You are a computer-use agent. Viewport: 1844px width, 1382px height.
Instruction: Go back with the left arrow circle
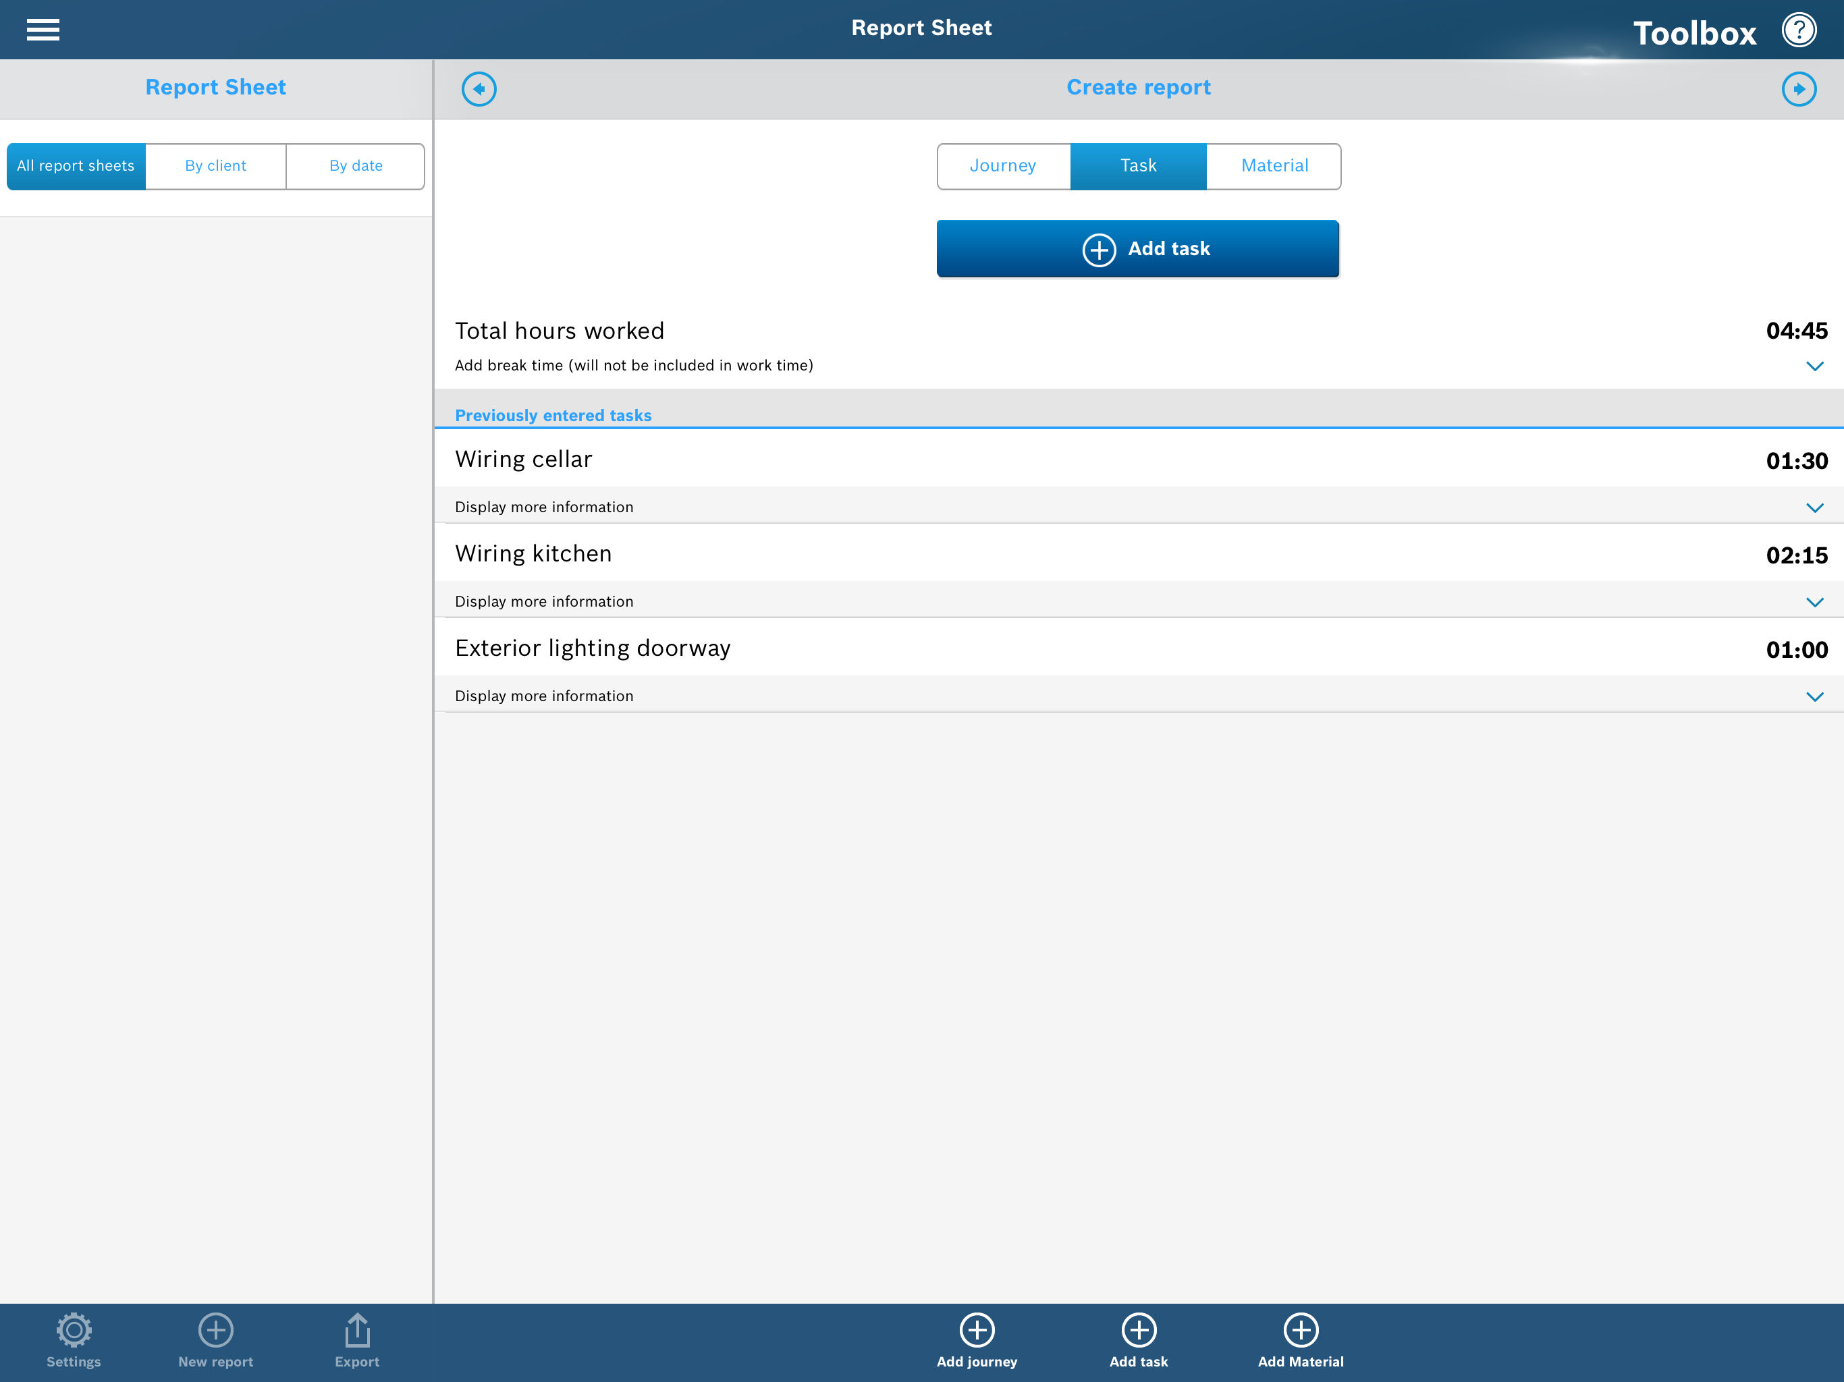479,88
